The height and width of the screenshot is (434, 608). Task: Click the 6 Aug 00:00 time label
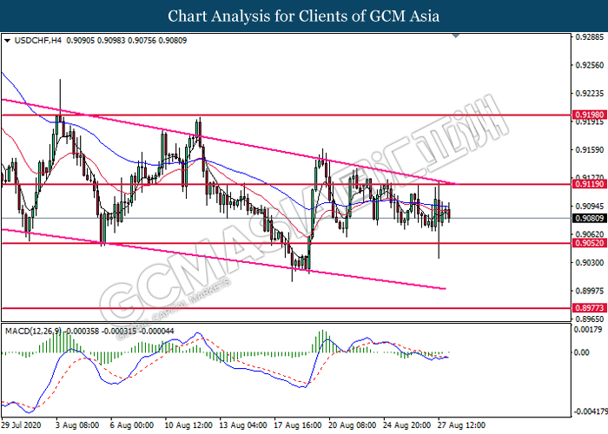pos(132,425)
